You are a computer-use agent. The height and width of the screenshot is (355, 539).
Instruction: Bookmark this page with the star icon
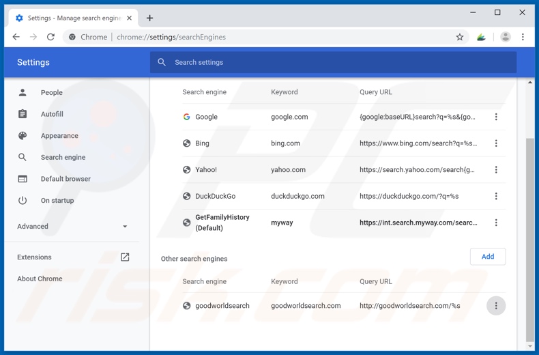click(x=460, y=37)
